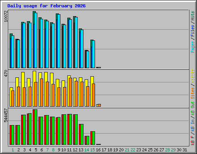This screenshot has width=197, height=154.
Task: Click the green kB Out bar for day 10
Action: [65, 130]
